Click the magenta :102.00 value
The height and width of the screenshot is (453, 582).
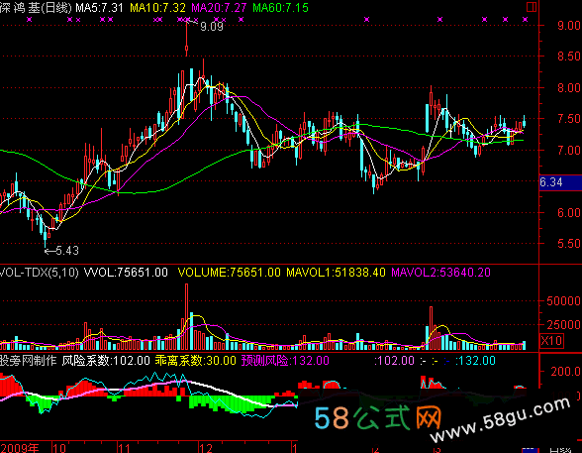click(x=394, y=361)
